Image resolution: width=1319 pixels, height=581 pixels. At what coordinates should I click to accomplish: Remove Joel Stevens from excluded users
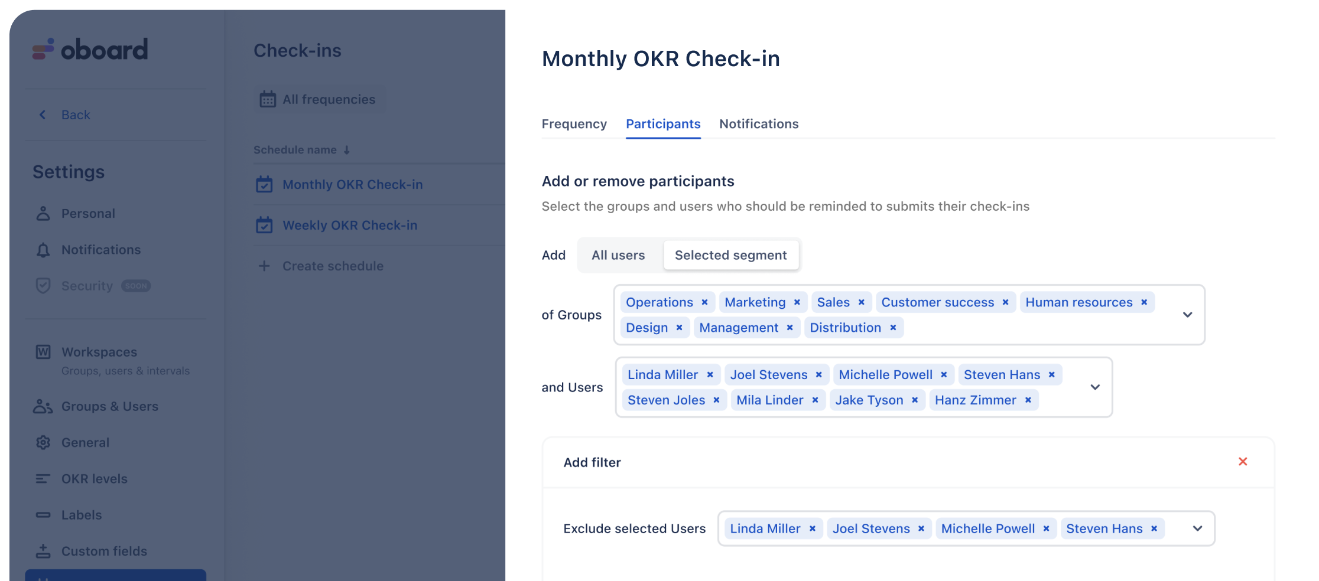(921, 529)
